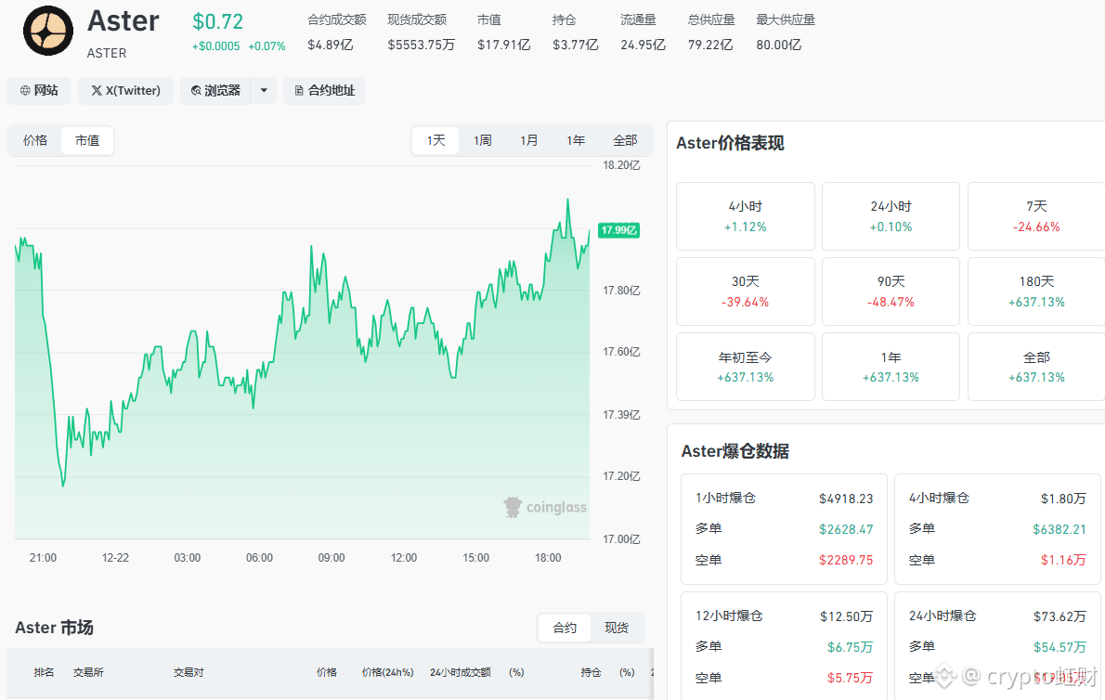
Task: Click the 1小时爆仓 $4918.23 value
Action: 846,499
